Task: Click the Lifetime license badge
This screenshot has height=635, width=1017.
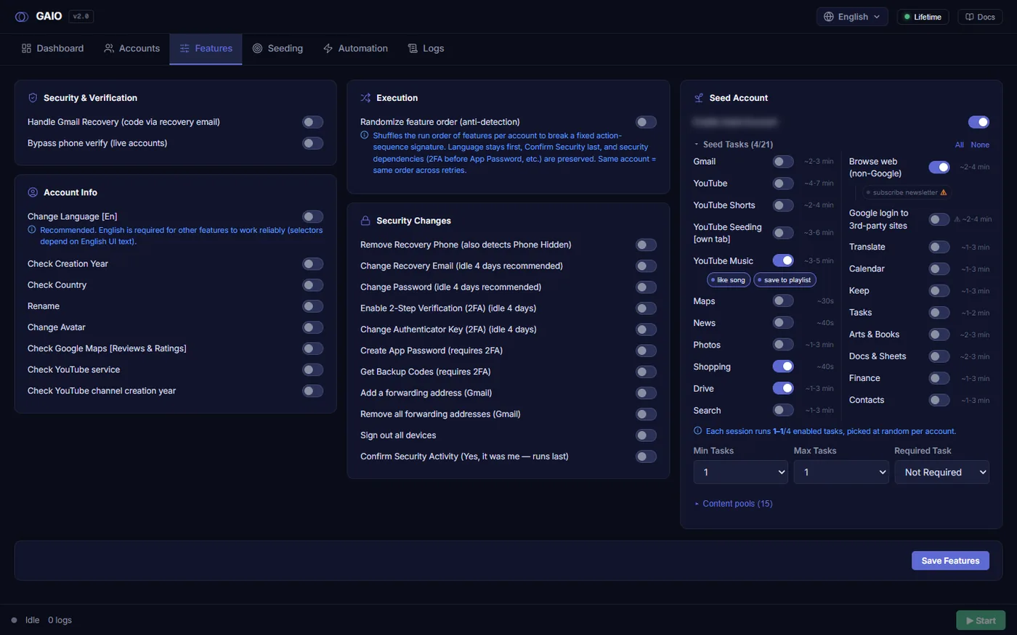Action: tap(923, 17)
